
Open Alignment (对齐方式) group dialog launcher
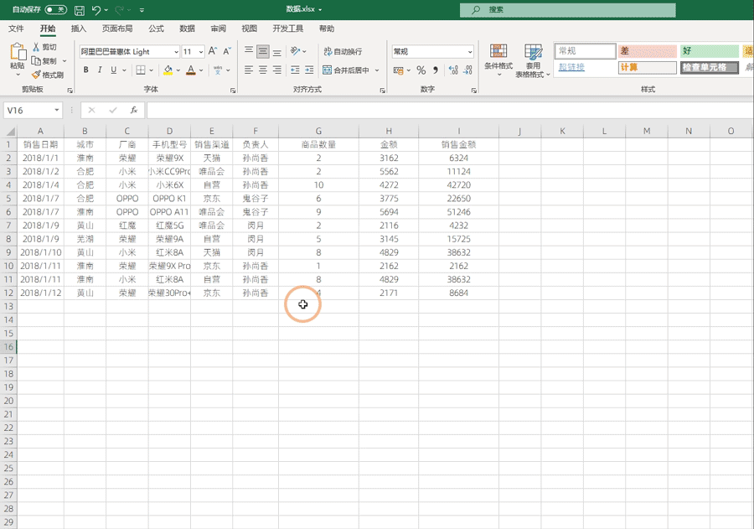383,91
